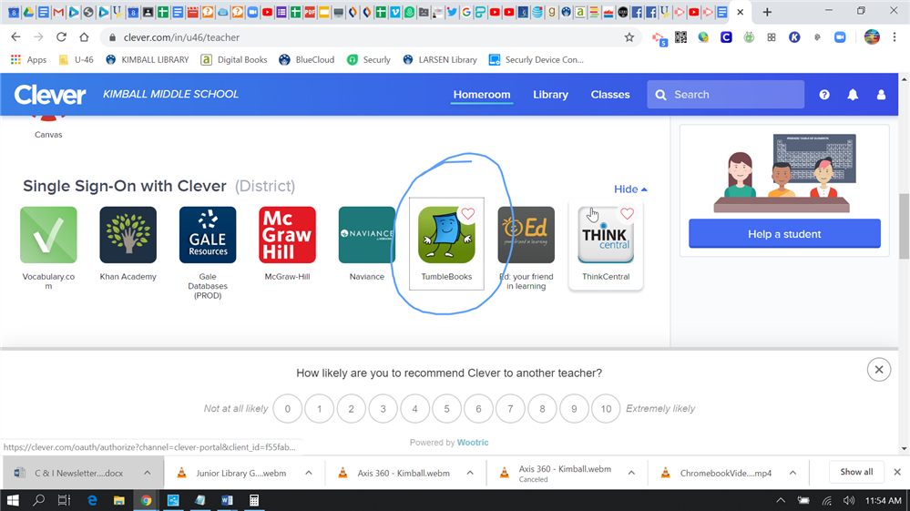Launch the TumbleBooks app
Viewport: 910px width, 511px height.
[446, 234]
